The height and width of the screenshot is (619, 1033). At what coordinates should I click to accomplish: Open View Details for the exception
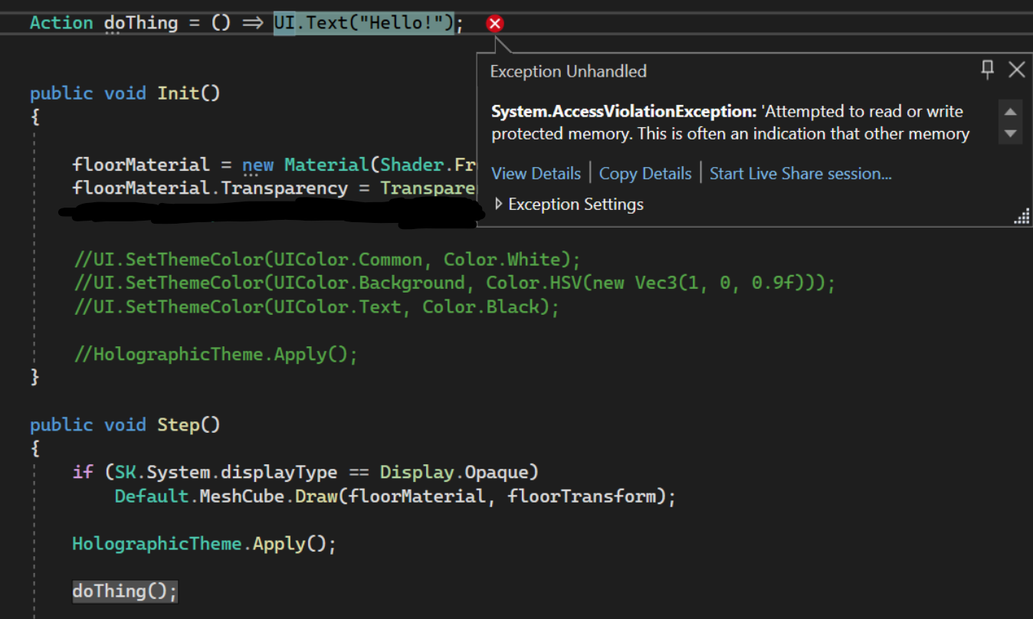(x=536, y=173)
